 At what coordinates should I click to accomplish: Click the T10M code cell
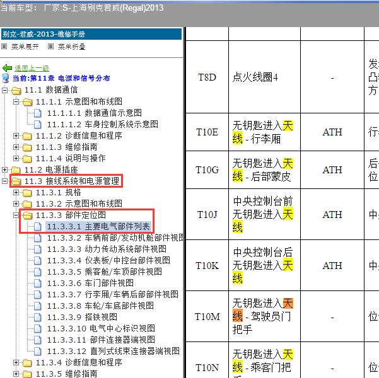click(207, 316)
